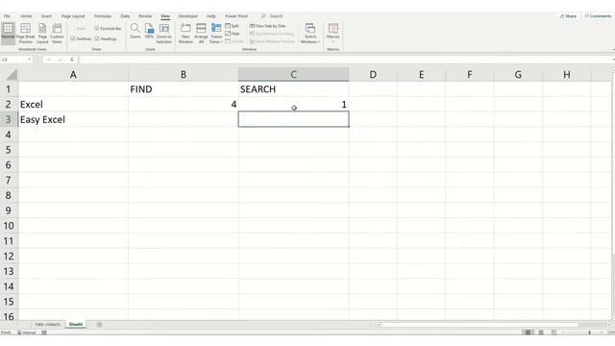Click View Side by Side
Screen dimensions: 615x346
(x=267, y=26)
